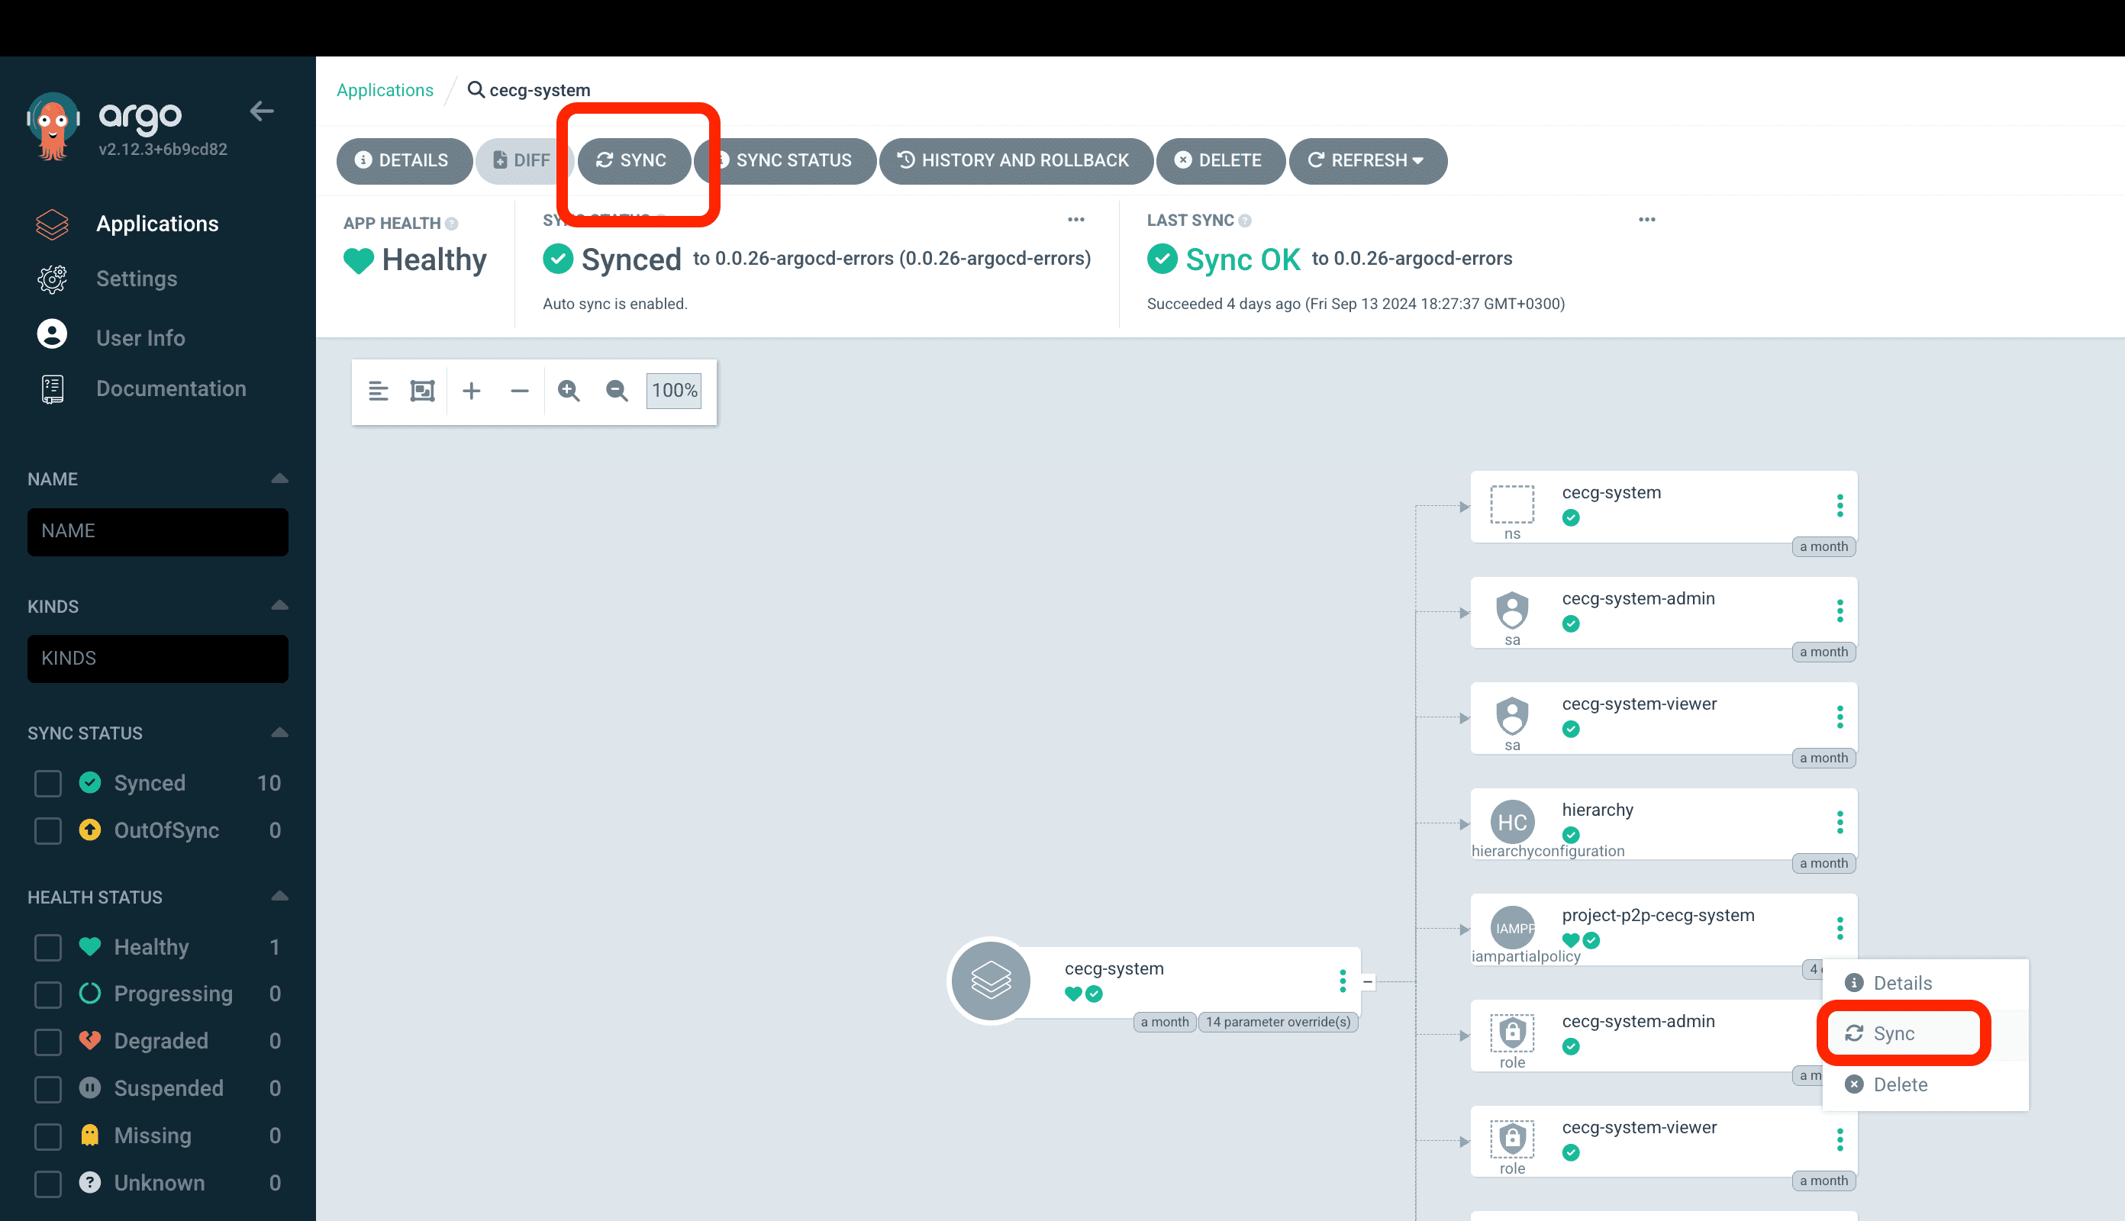The height and width of the screenshot is (1221, 2125).
Task: Tick the Degraded health checkbox
Action: coord(48,1042)
